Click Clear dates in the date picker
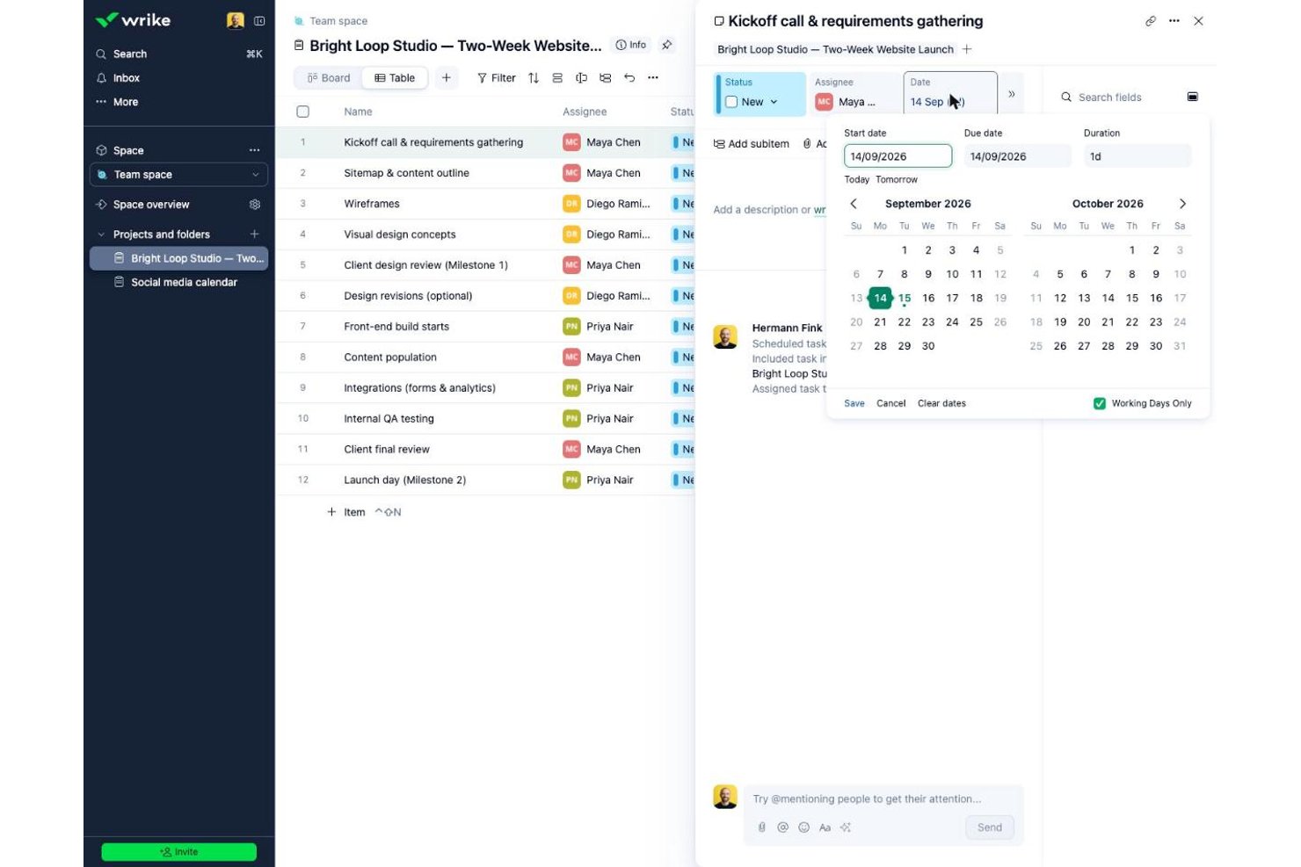Viewport: 1301px width, 867px height. pos(941,403)
